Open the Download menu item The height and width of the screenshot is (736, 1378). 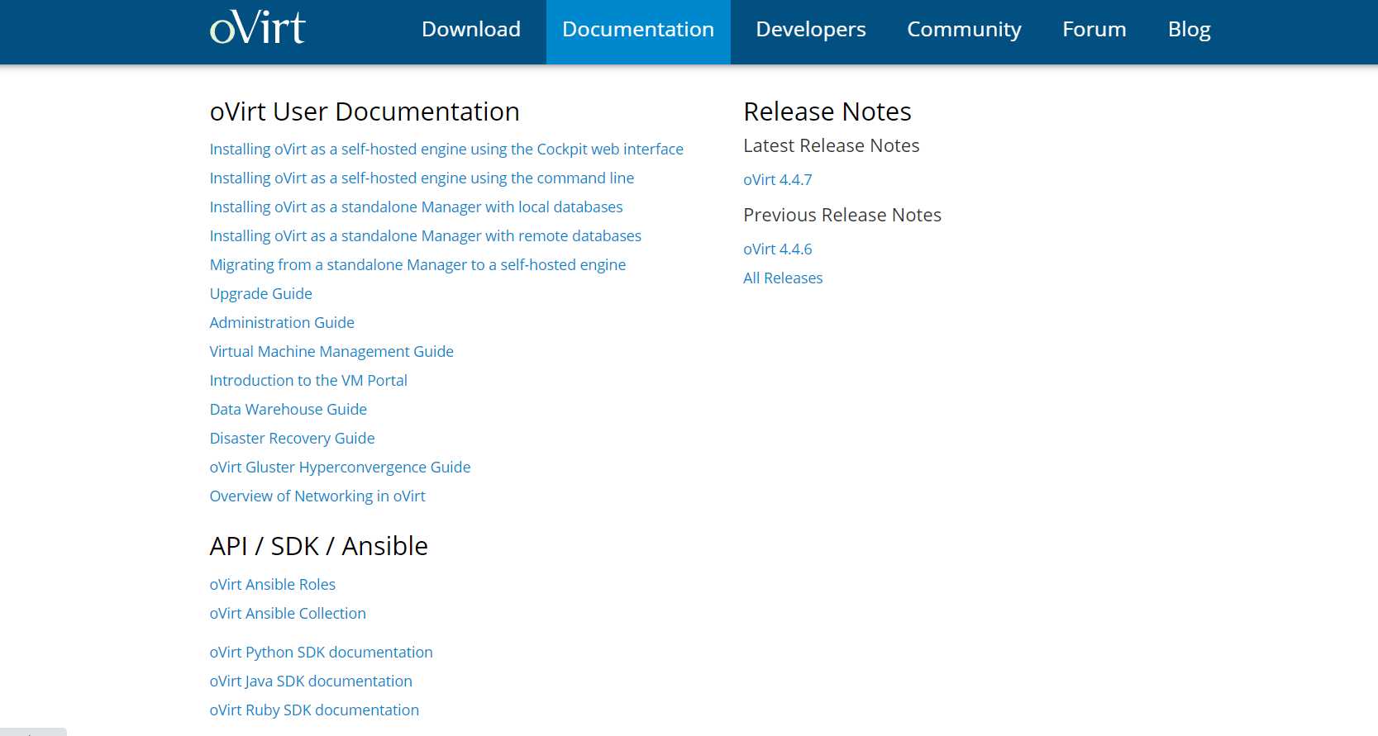(x=470, y=30)
